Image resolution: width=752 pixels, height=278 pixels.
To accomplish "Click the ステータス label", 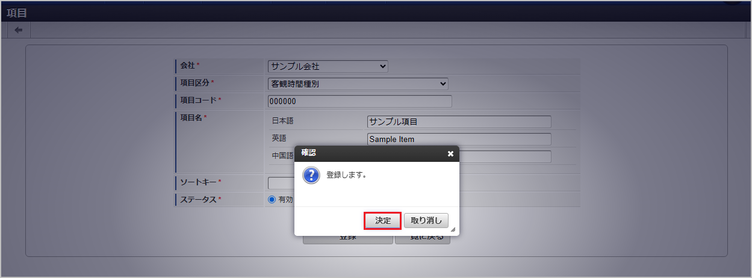I will (199, 199).
